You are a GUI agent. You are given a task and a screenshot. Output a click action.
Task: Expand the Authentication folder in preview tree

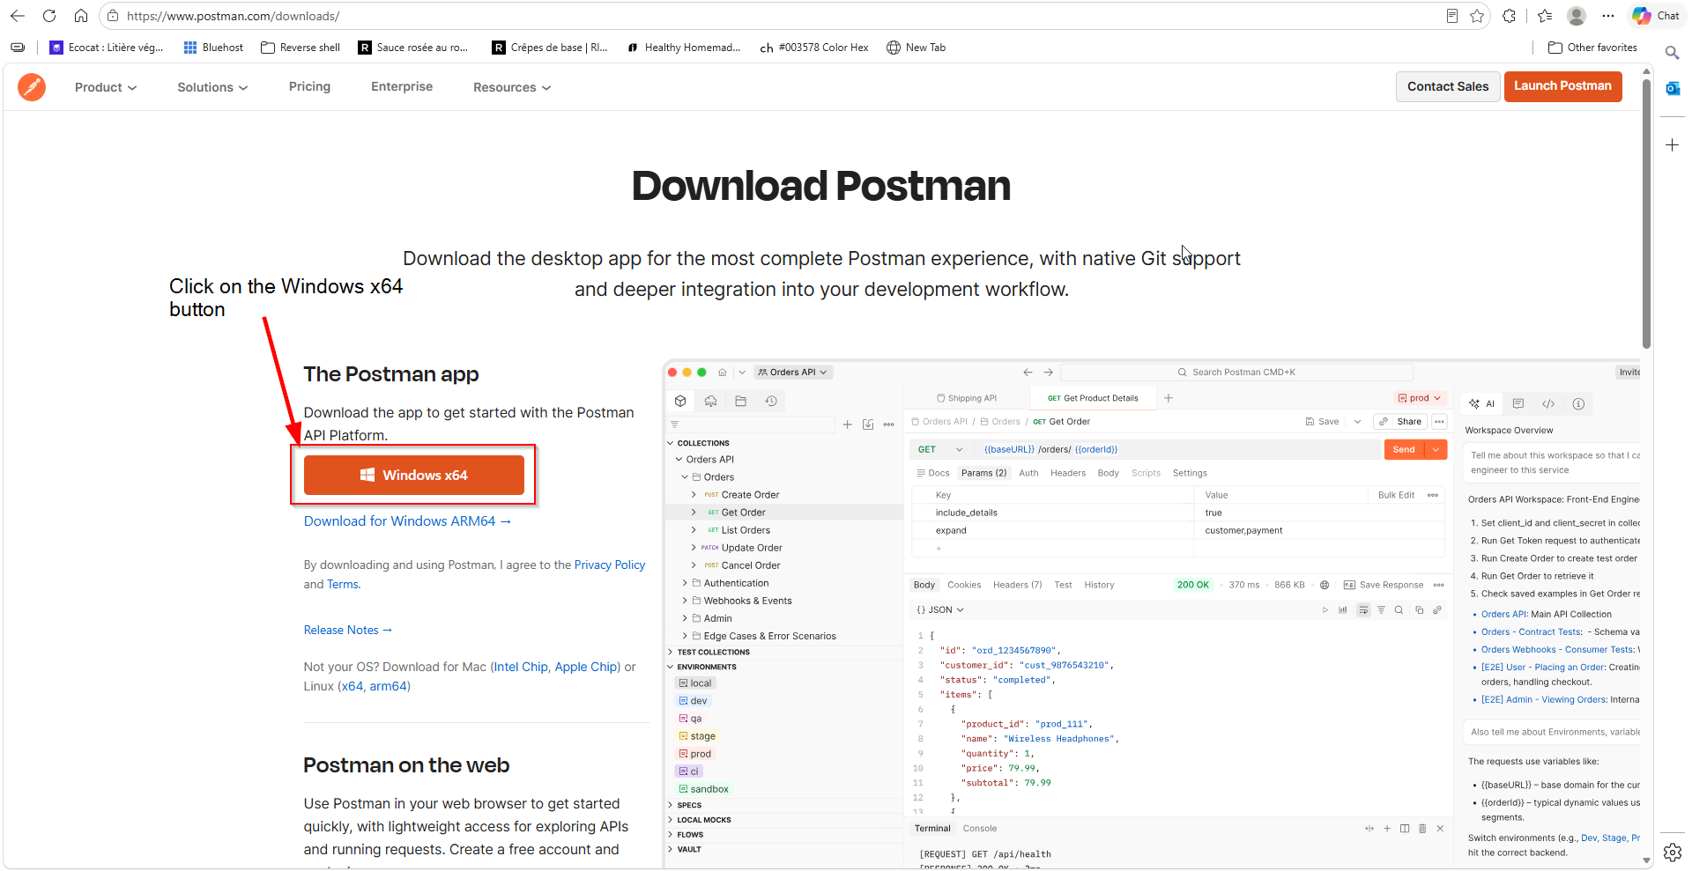(684, 583)
